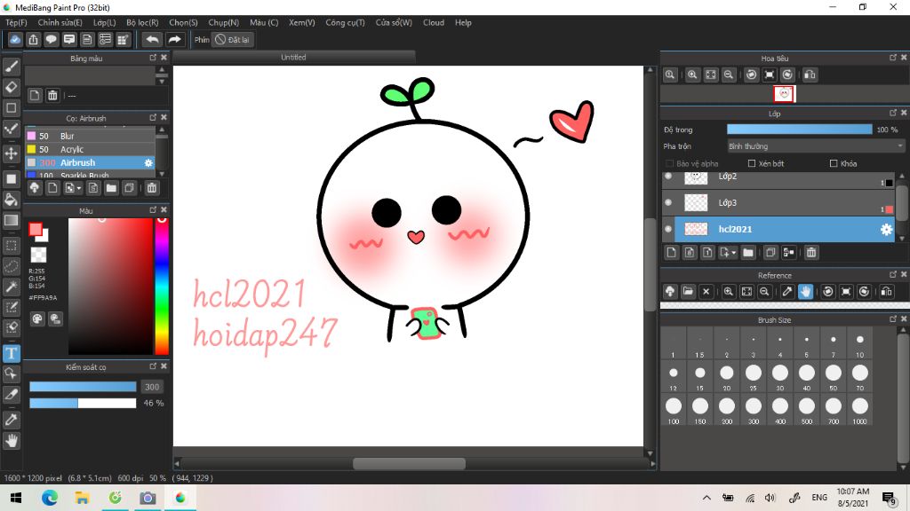Click the foreground color swatch
This screenshot has height=511, width=910.
(x=36, y=230)
